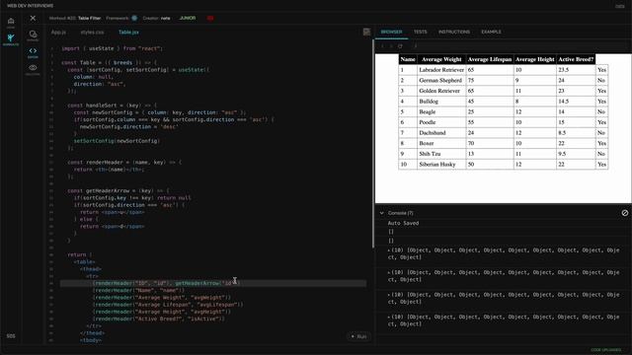Open the Solution eye icon

(33, 69)
